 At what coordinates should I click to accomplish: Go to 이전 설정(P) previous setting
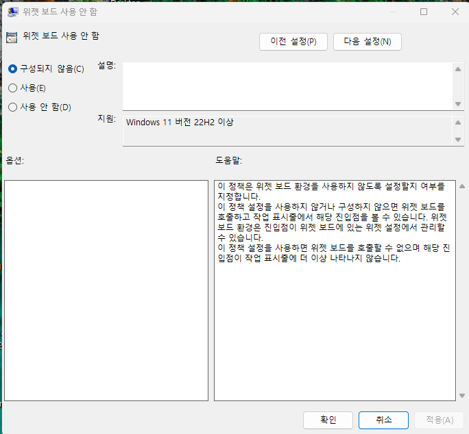(x=293, y=42)
